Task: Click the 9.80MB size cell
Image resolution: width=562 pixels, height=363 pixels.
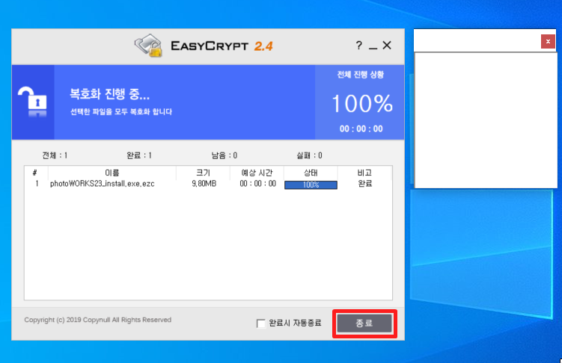Action: [204, 184]
